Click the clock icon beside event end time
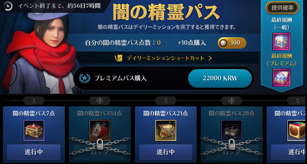The width and height of the screenshot is (307, 164). click(8, 6)
